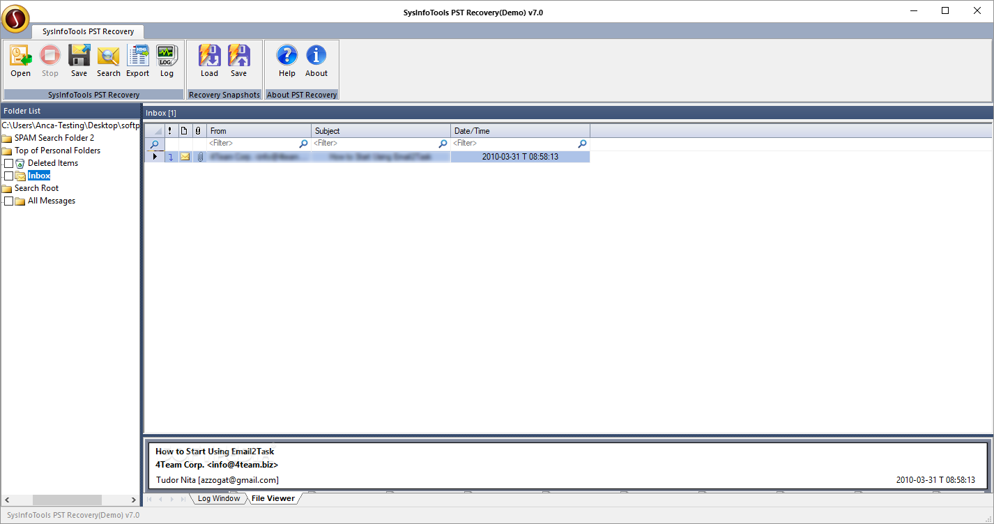Click the envelope icon in email row
Screen dimensions: 994x524
(x=185, y=157)
